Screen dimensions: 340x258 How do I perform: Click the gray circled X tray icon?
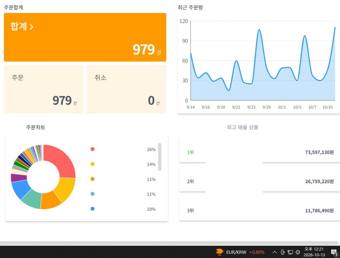(298, 252)
